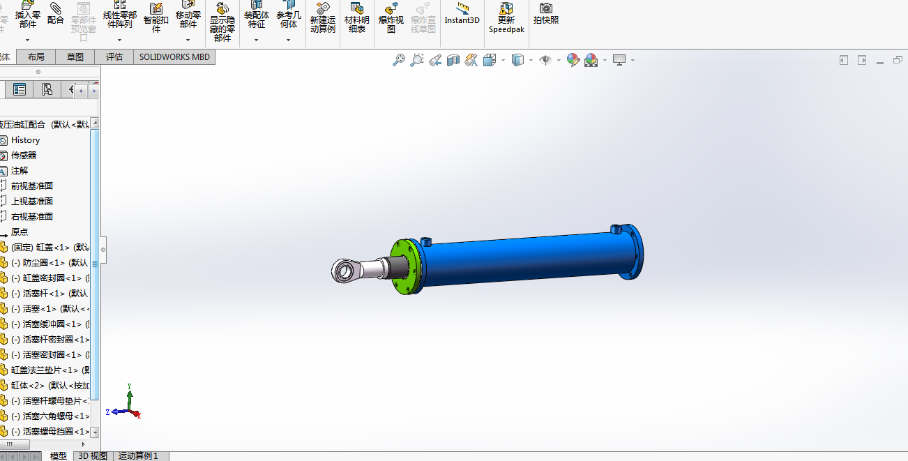
Task: Open the View Orientation dropdown arrow
Action: (503, 61)
